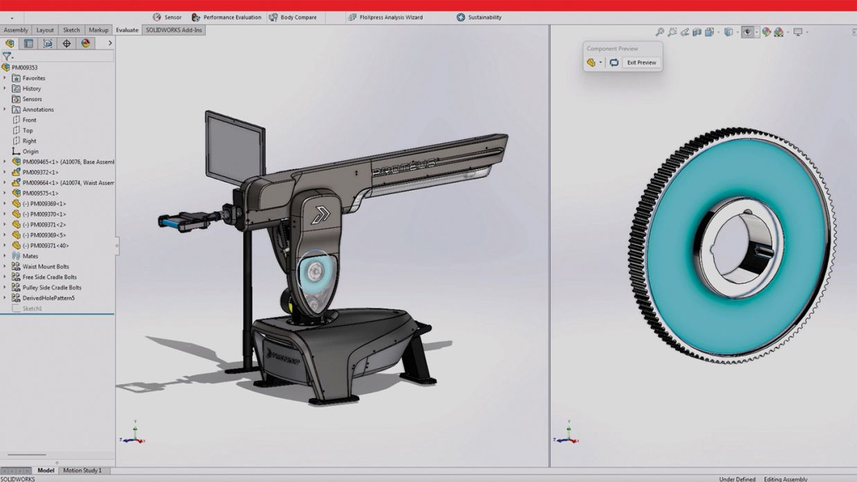Click the Apply Scene icon

pos(779,32)
